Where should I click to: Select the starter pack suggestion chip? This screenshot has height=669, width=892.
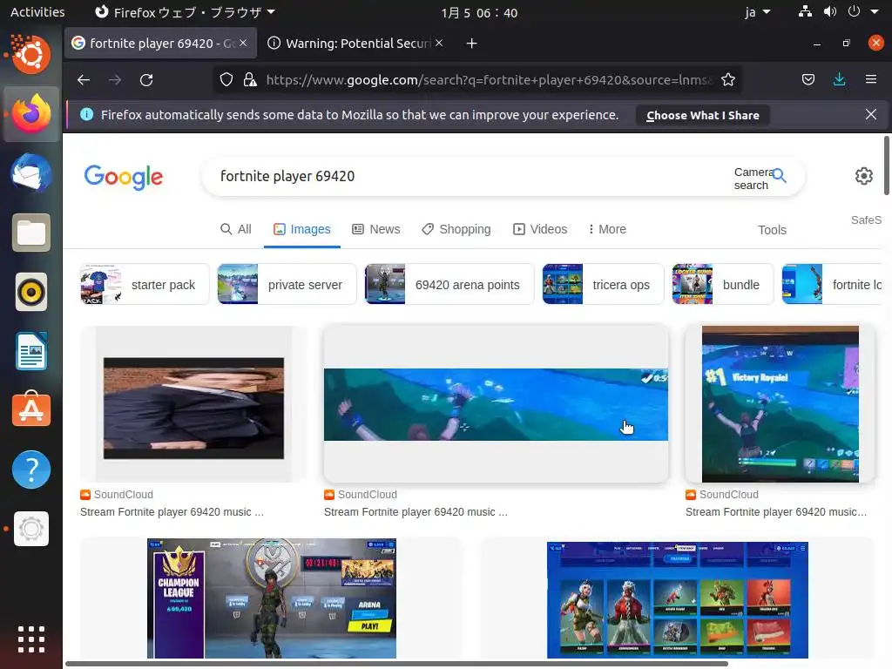point(145,284)
